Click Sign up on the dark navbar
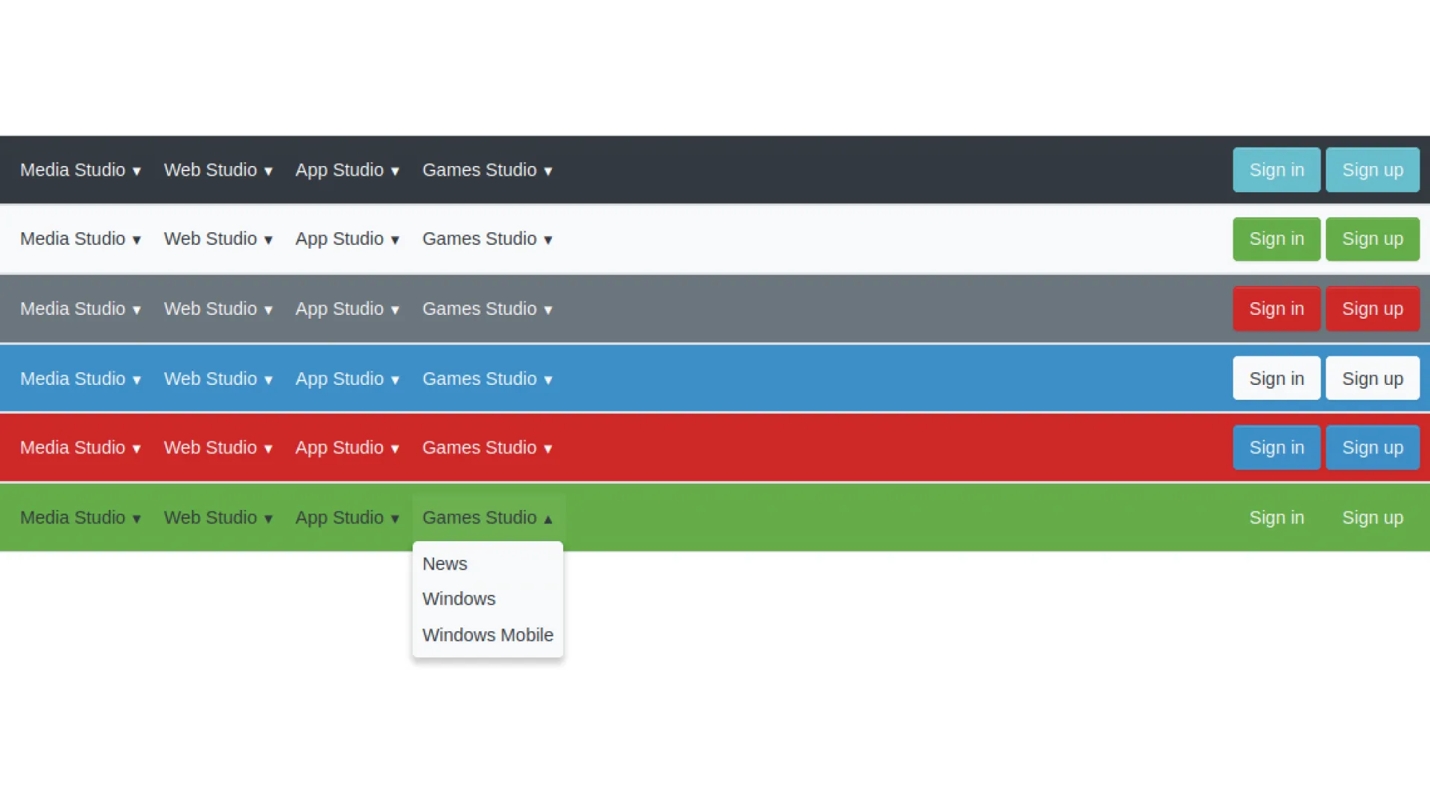Image resolution: width=1430 pixels, height=804 pixels. (1372, 169)
